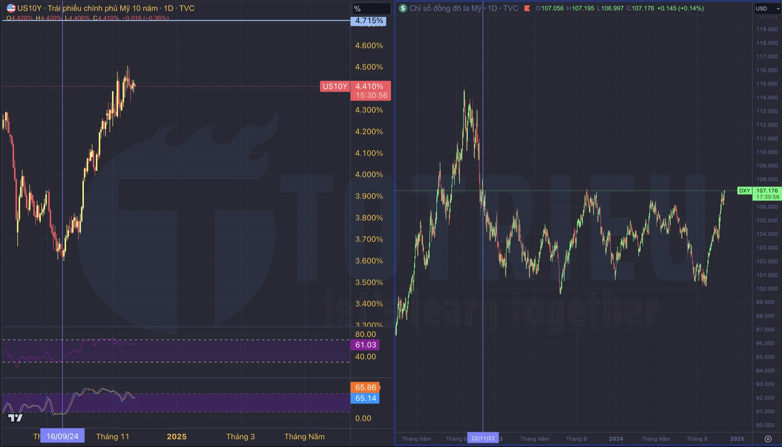Click 'Tháng 11' on the US10Y time axis
782x447 pixels.
pyautogui.click(x=113, y=436)
